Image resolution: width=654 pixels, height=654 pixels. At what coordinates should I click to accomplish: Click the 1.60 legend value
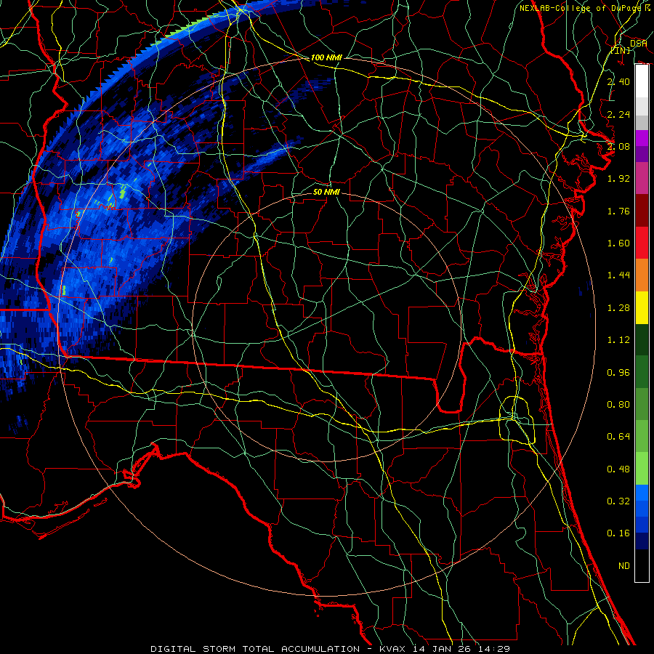[x=618, y=243]
